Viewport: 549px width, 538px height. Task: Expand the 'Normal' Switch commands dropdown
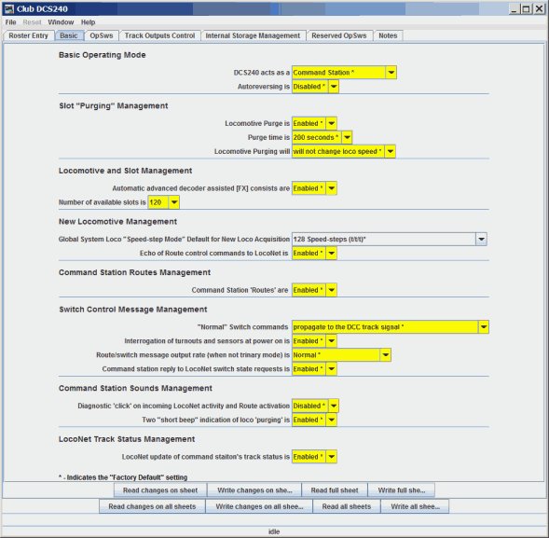pos(391,327)
